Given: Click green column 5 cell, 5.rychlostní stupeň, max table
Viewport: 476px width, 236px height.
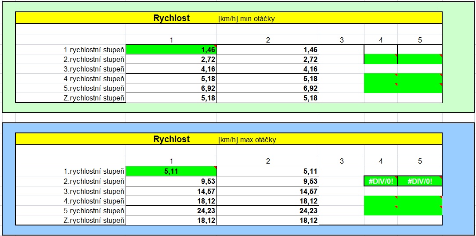Looking at the screenshot, I should 420,210.
